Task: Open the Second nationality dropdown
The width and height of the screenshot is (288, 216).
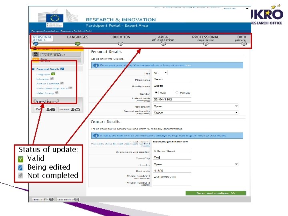Action: point(196,112)
